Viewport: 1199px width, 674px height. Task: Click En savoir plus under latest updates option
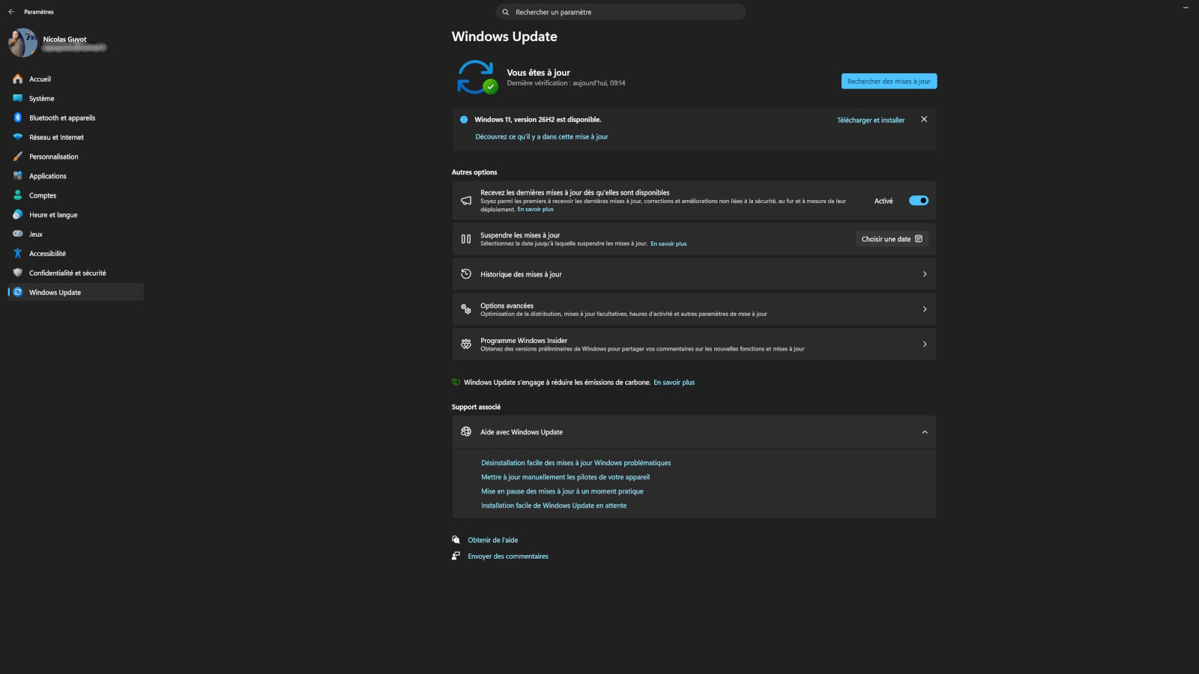535,210
